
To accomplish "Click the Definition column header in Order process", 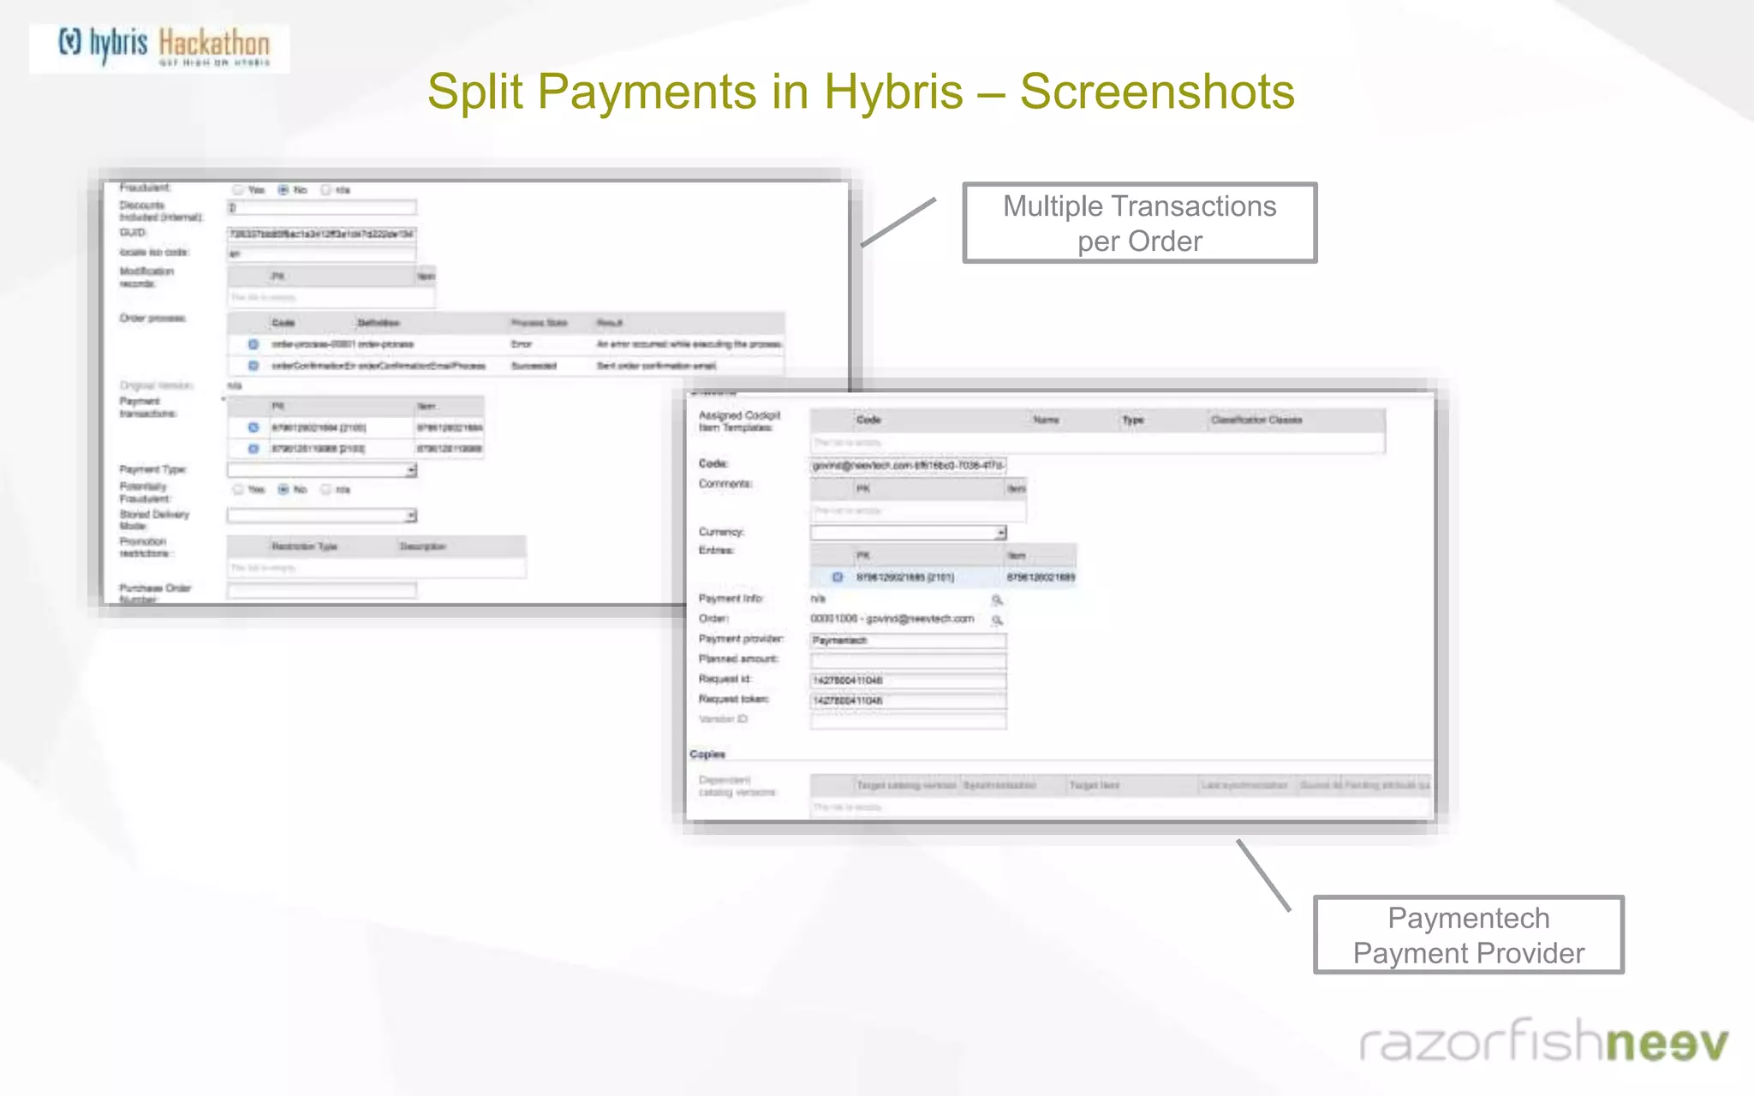I will click(x=379, y=323).
